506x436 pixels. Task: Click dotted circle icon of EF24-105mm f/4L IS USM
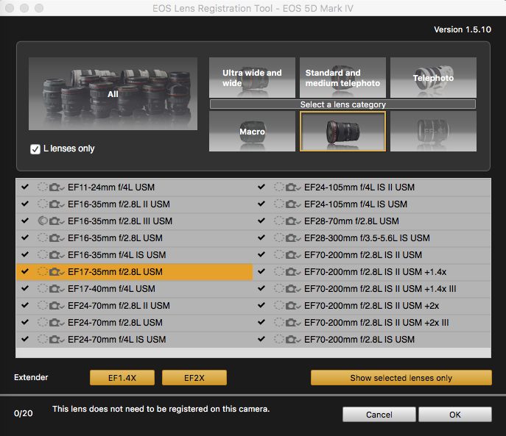coord(279,204)
